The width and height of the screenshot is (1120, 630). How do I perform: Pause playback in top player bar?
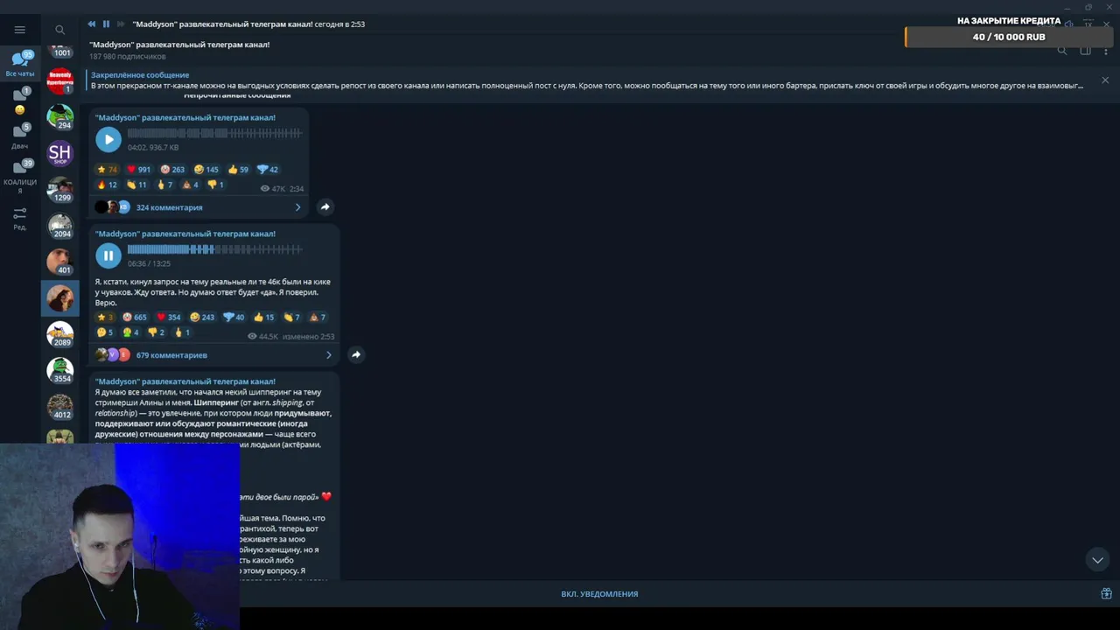106,24
